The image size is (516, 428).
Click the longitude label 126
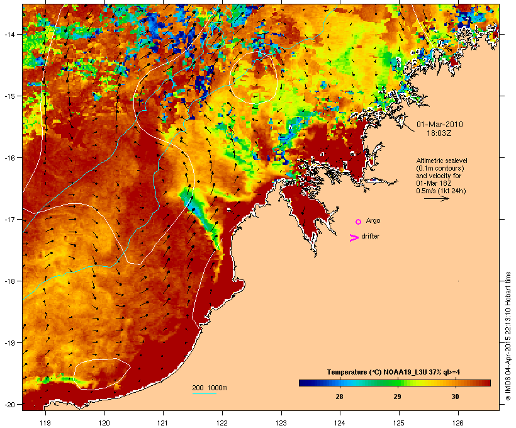(458, 423)
